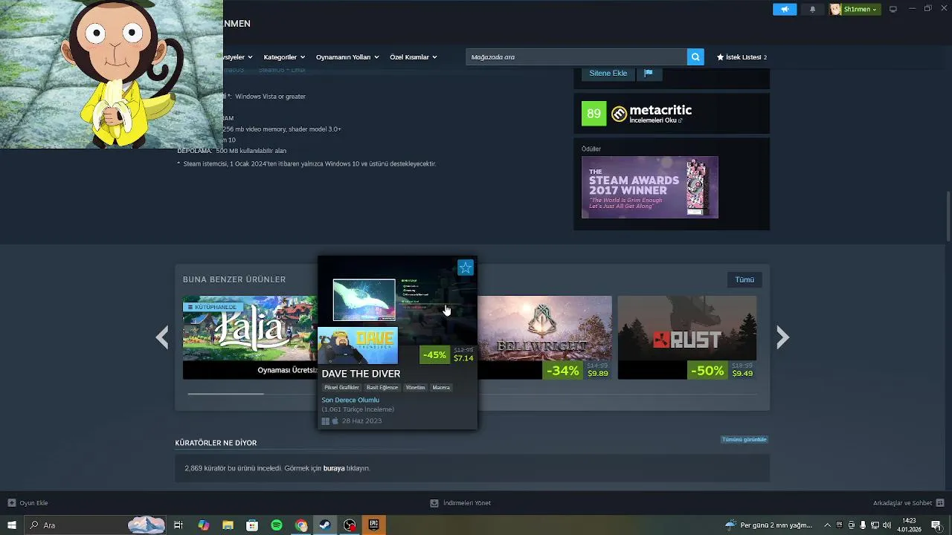
Task: Click the Piksel Grafikler tag
Action: coord(342,387)
